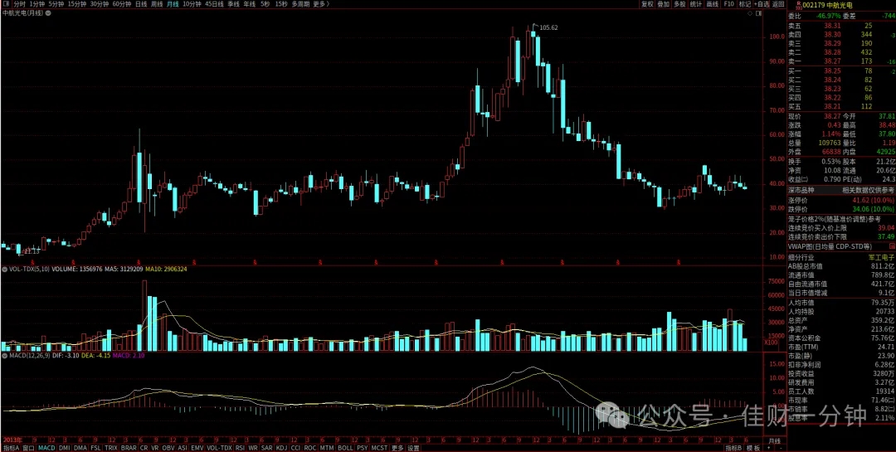896x452 pixels.
Task: Open 设置 indicator settings
Action: click(x=413, y=448)
